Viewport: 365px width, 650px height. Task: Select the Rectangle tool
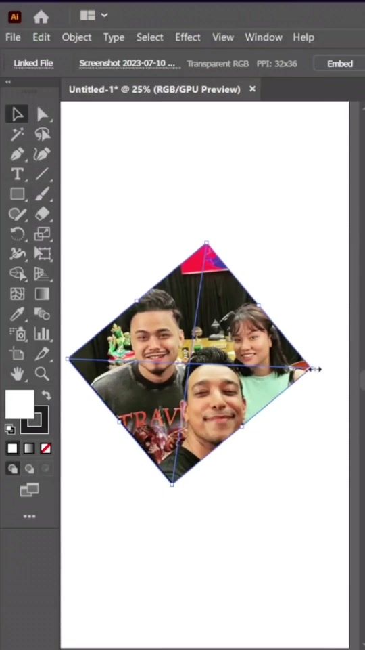[x=17, y=194]
